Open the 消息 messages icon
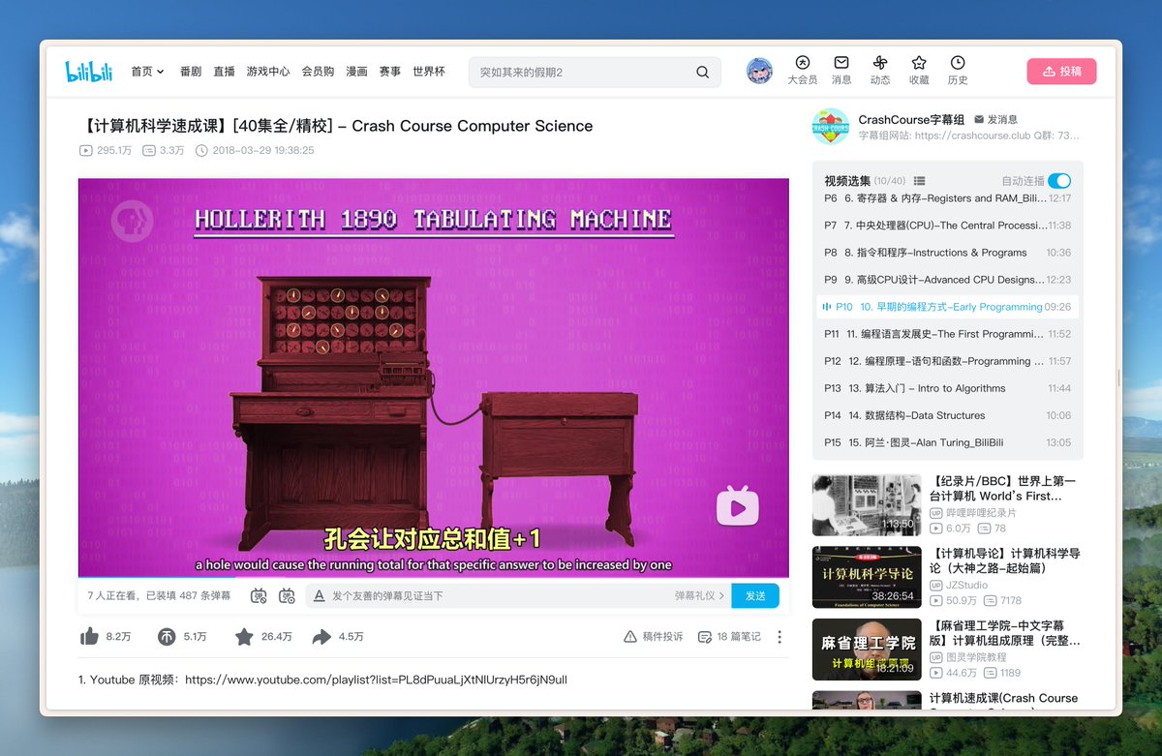 841,63
